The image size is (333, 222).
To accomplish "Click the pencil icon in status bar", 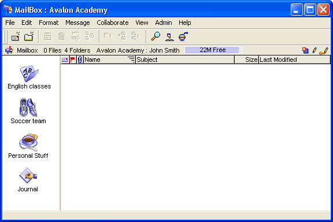I will point(314,50).
